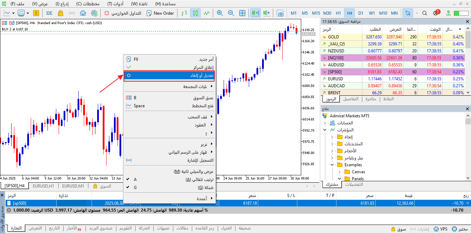Click the signal registration broadcast menu icon

click(x=129, y=160)
